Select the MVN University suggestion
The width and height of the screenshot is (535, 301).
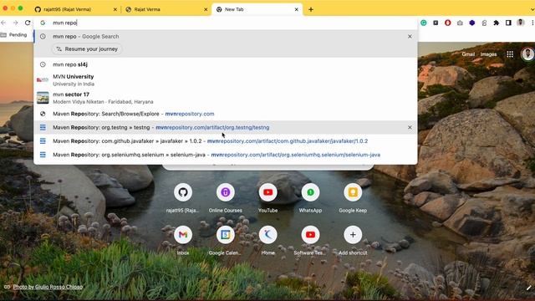[225, 80]
